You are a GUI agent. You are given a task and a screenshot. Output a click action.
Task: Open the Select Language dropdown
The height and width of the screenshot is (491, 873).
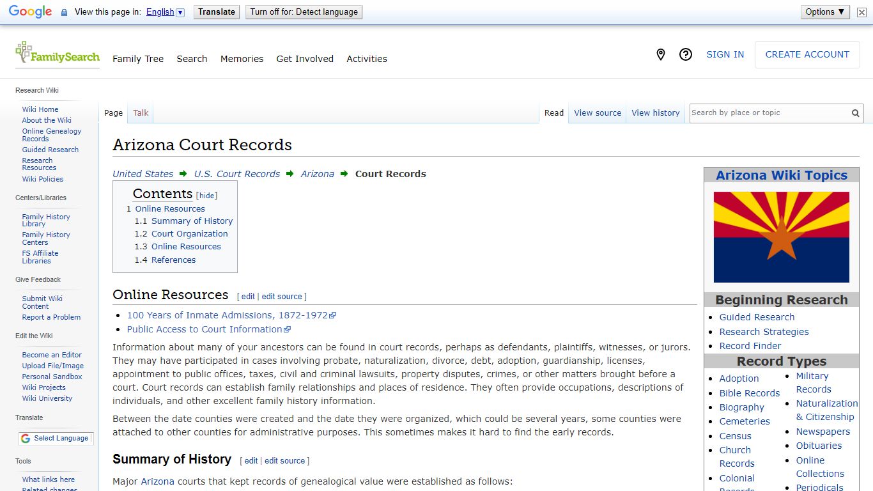pos(56,439)
